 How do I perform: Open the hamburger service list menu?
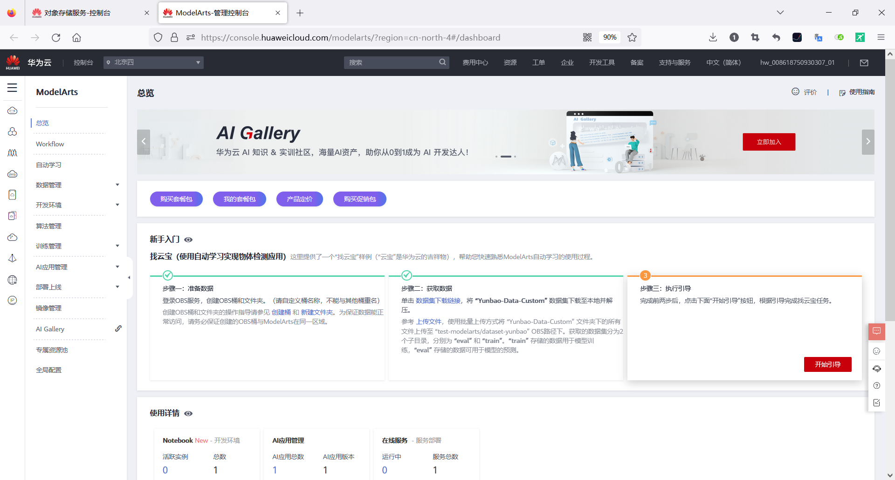click(x=12, y=88)
